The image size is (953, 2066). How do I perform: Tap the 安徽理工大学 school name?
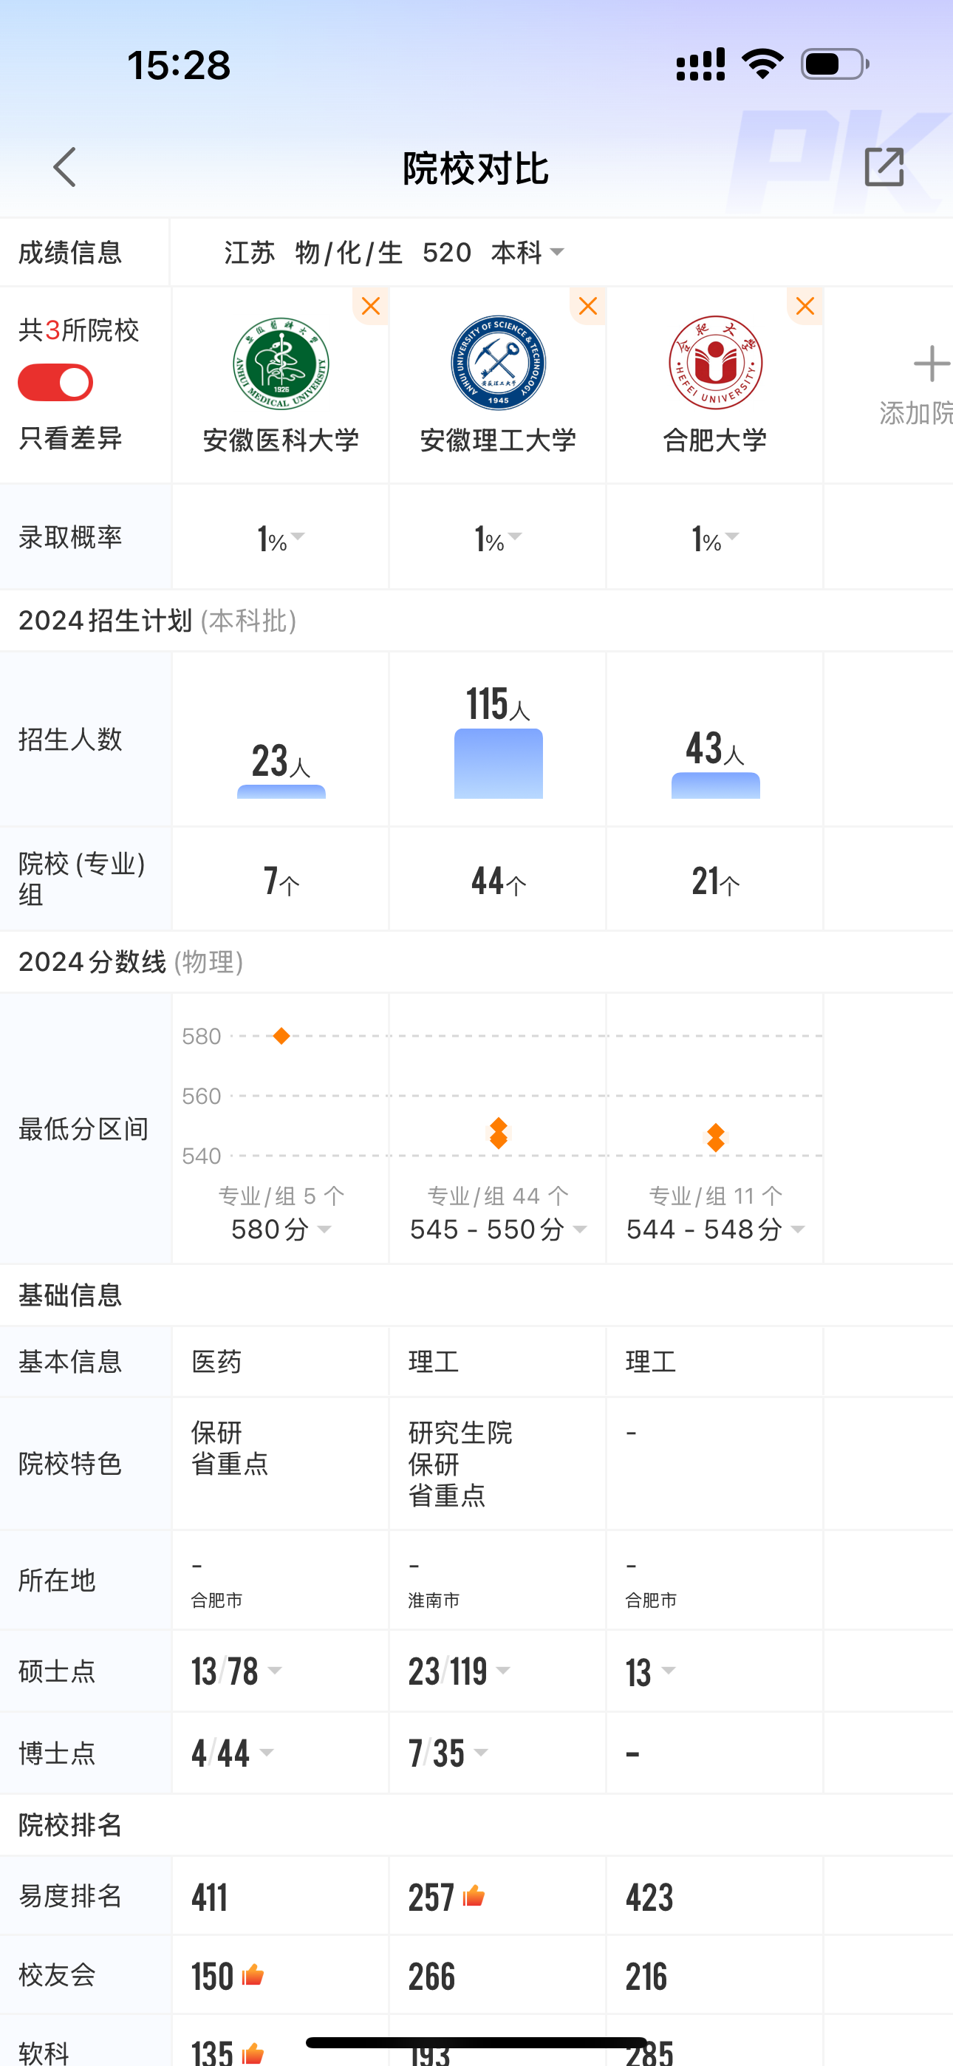[498, 440]
